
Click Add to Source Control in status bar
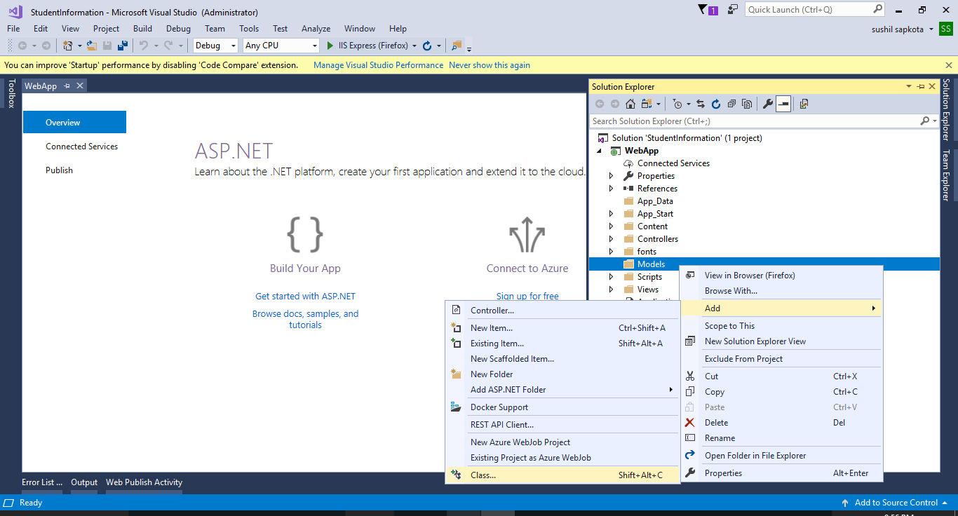click(896, 503)
